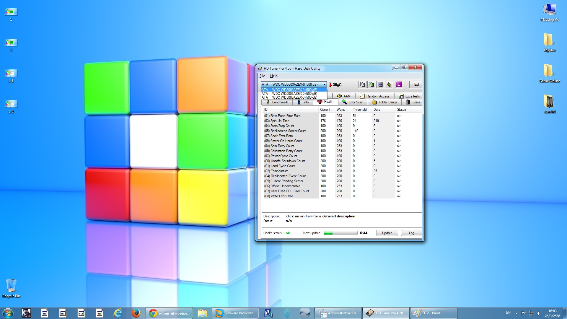Switch to the Benchmark tab
This screenshot has width=567, height=319.
click(x=277, y=102)
